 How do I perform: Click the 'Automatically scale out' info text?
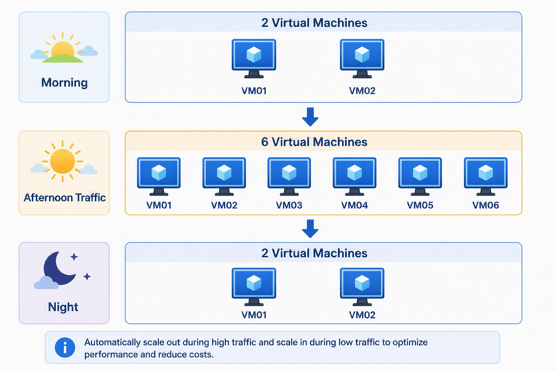(x=256, y=348)
